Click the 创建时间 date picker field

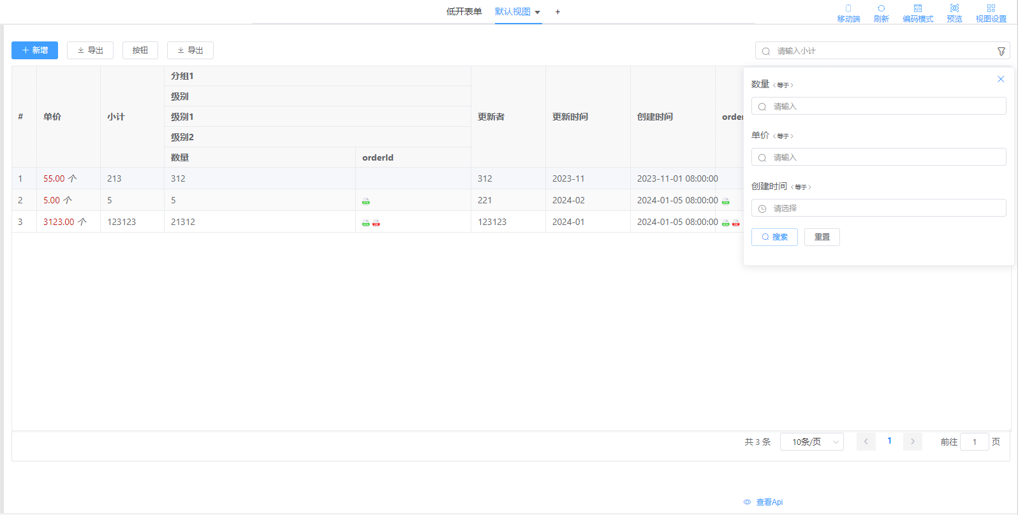(878, 208)
